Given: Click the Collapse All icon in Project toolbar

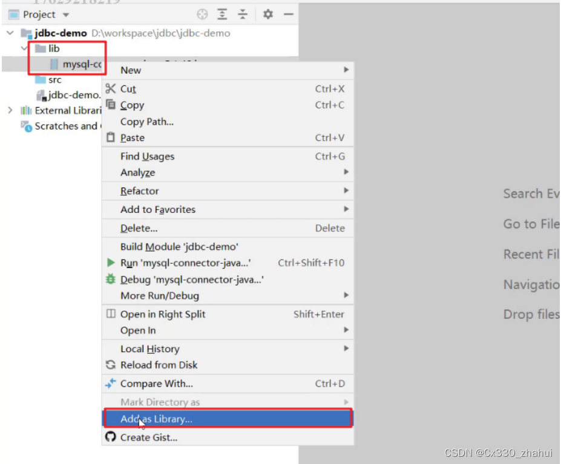Looking at the screenshot, I should coord(243,15).
